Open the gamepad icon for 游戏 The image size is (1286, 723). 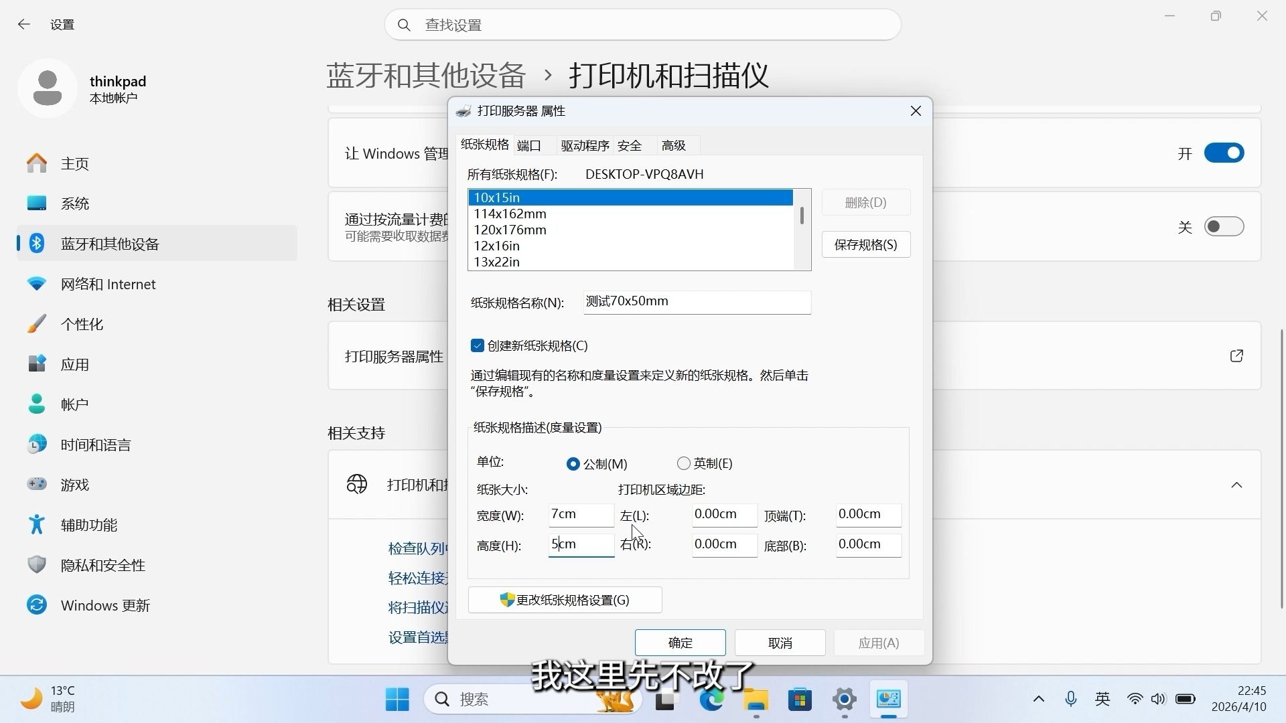pyautogui.click(x=37, y=485)
